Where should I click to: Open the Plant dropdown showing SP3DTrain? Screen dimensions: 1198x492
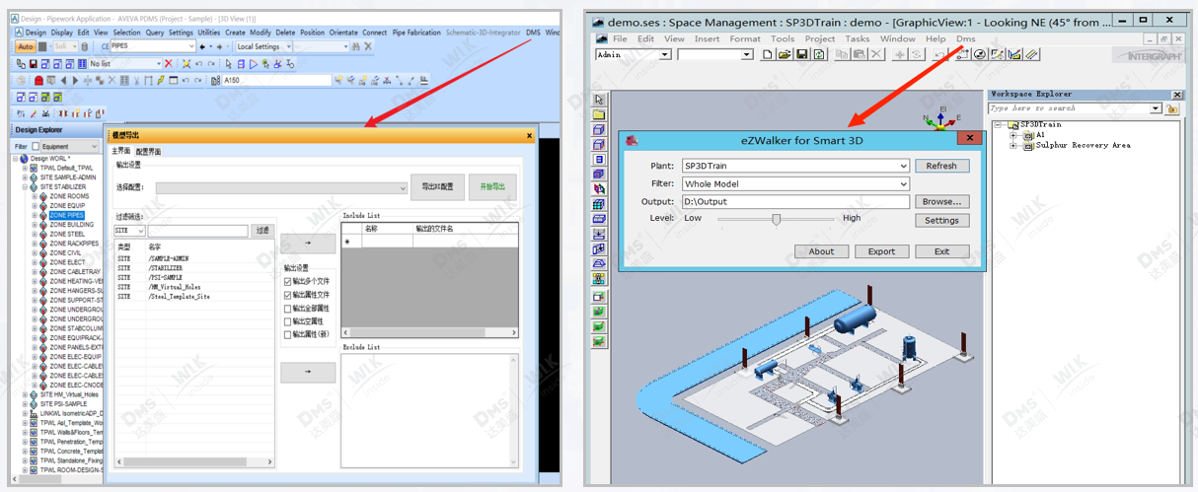795,166
